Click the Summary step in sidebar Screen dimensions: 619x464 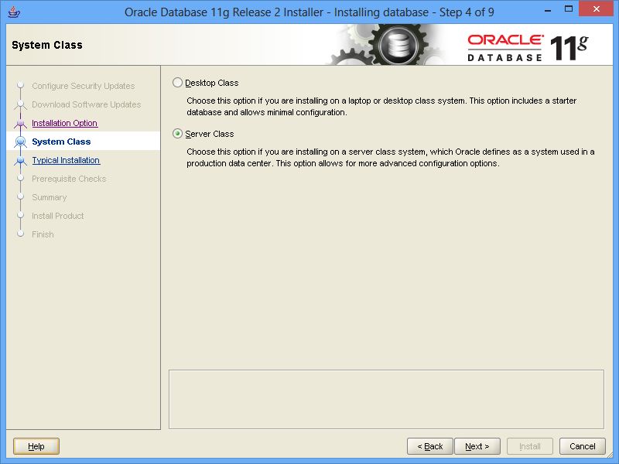50,197
